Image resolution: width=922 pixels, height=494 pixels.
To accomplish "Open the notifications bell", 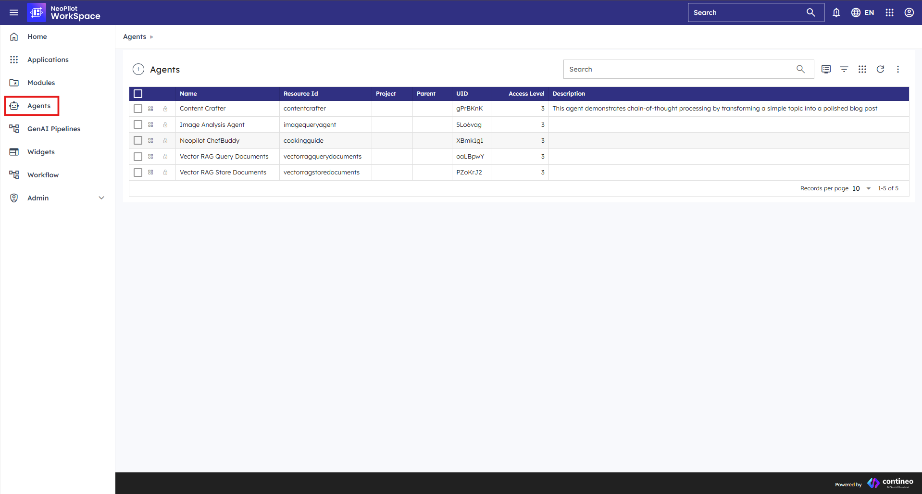I will (x=836, y=12).
